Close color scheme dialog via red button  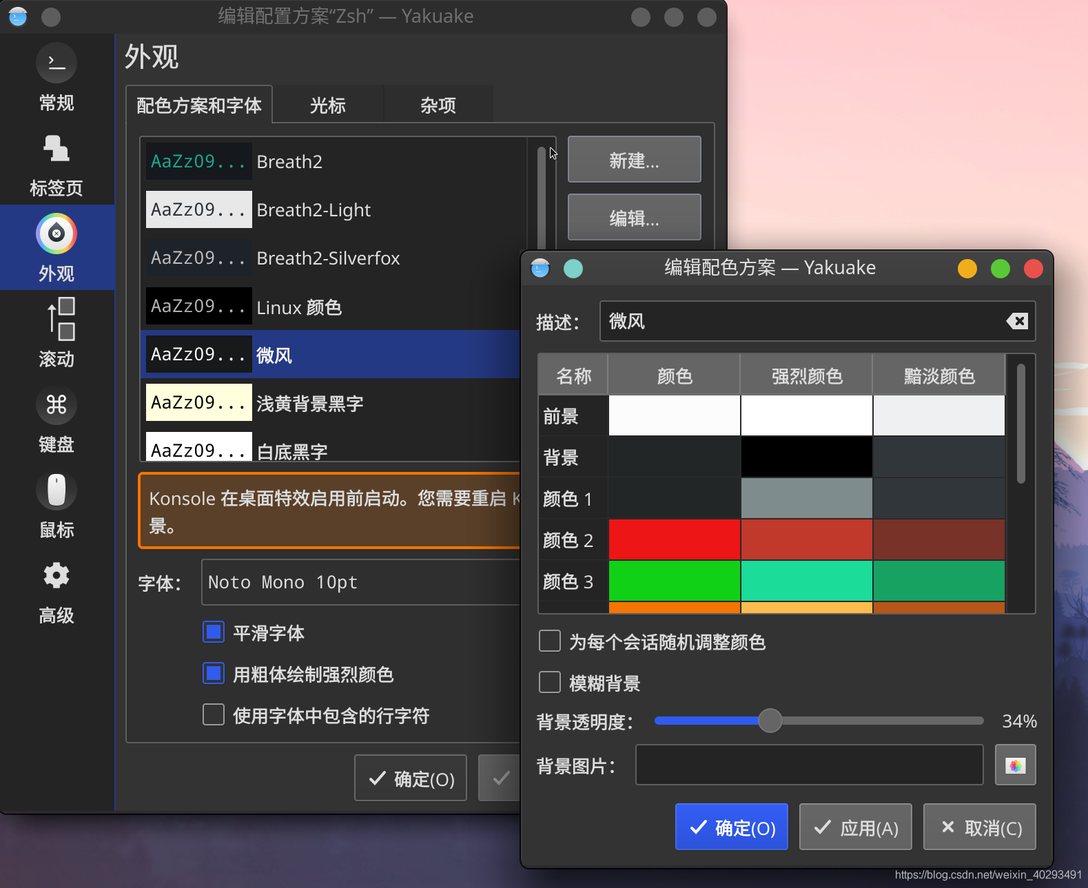click(x=1034, y=268)
